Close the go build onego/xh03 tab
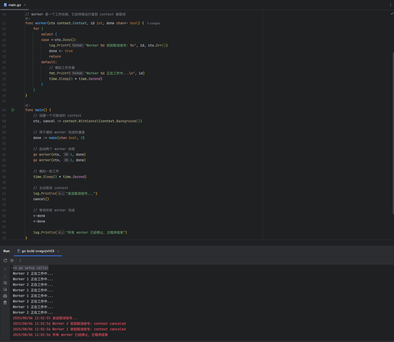Viewport: 394px width, 342px height. pyautogui.click(x=58, y=251)
